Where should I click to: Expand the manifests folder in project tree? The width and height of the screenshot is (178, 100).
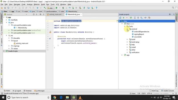7,20
